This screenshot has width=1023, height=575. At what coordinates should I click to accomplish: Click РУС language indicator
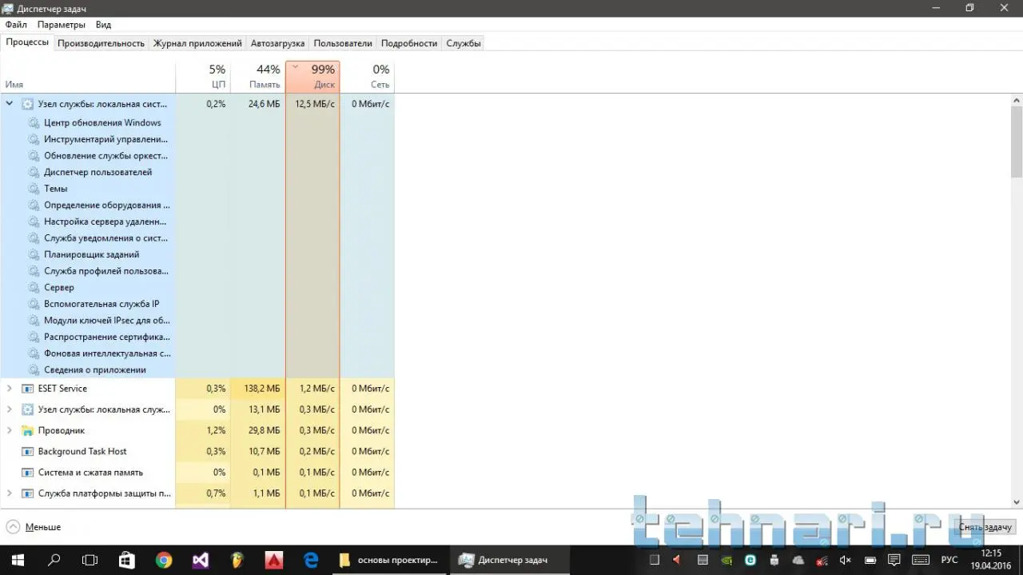[949, 560]
